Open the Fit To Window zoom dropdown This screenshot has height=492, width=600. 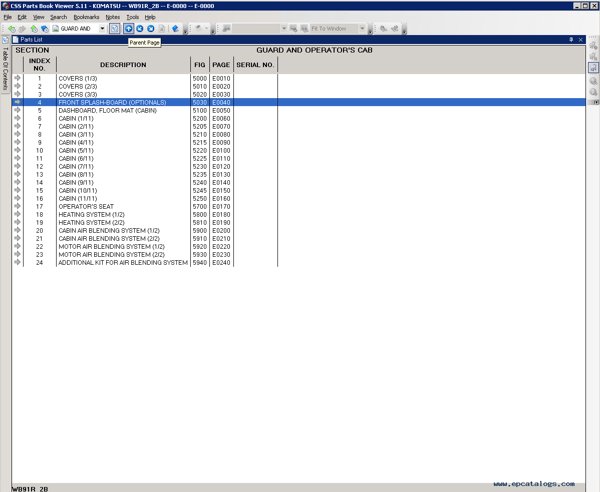click(x=362, y=29)
